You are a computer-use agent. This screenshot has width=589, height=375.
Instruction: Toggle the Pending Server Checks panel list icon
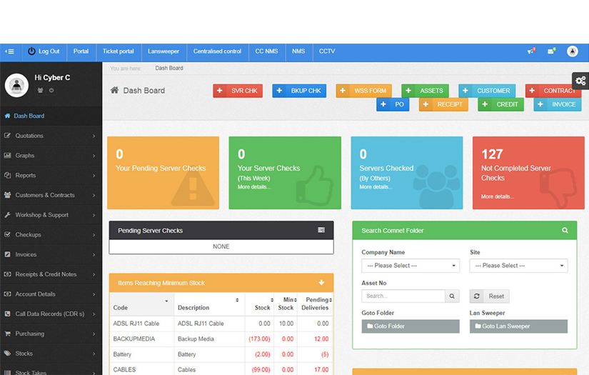[x=321, y=230]
